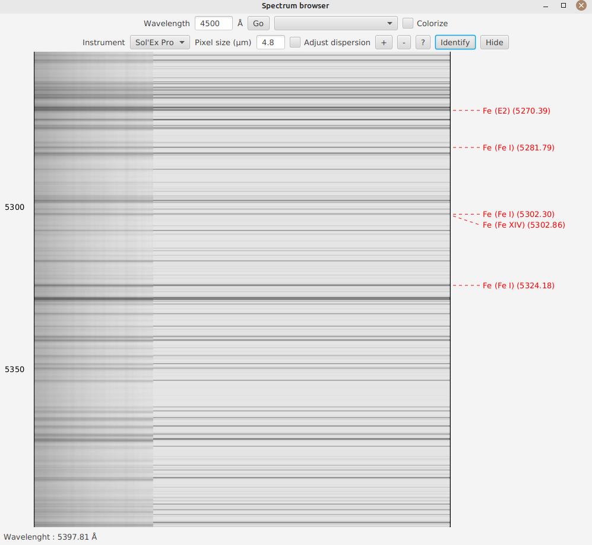Open help with the question mark button
Screen dimensions: 592x545
coord(423,42)
